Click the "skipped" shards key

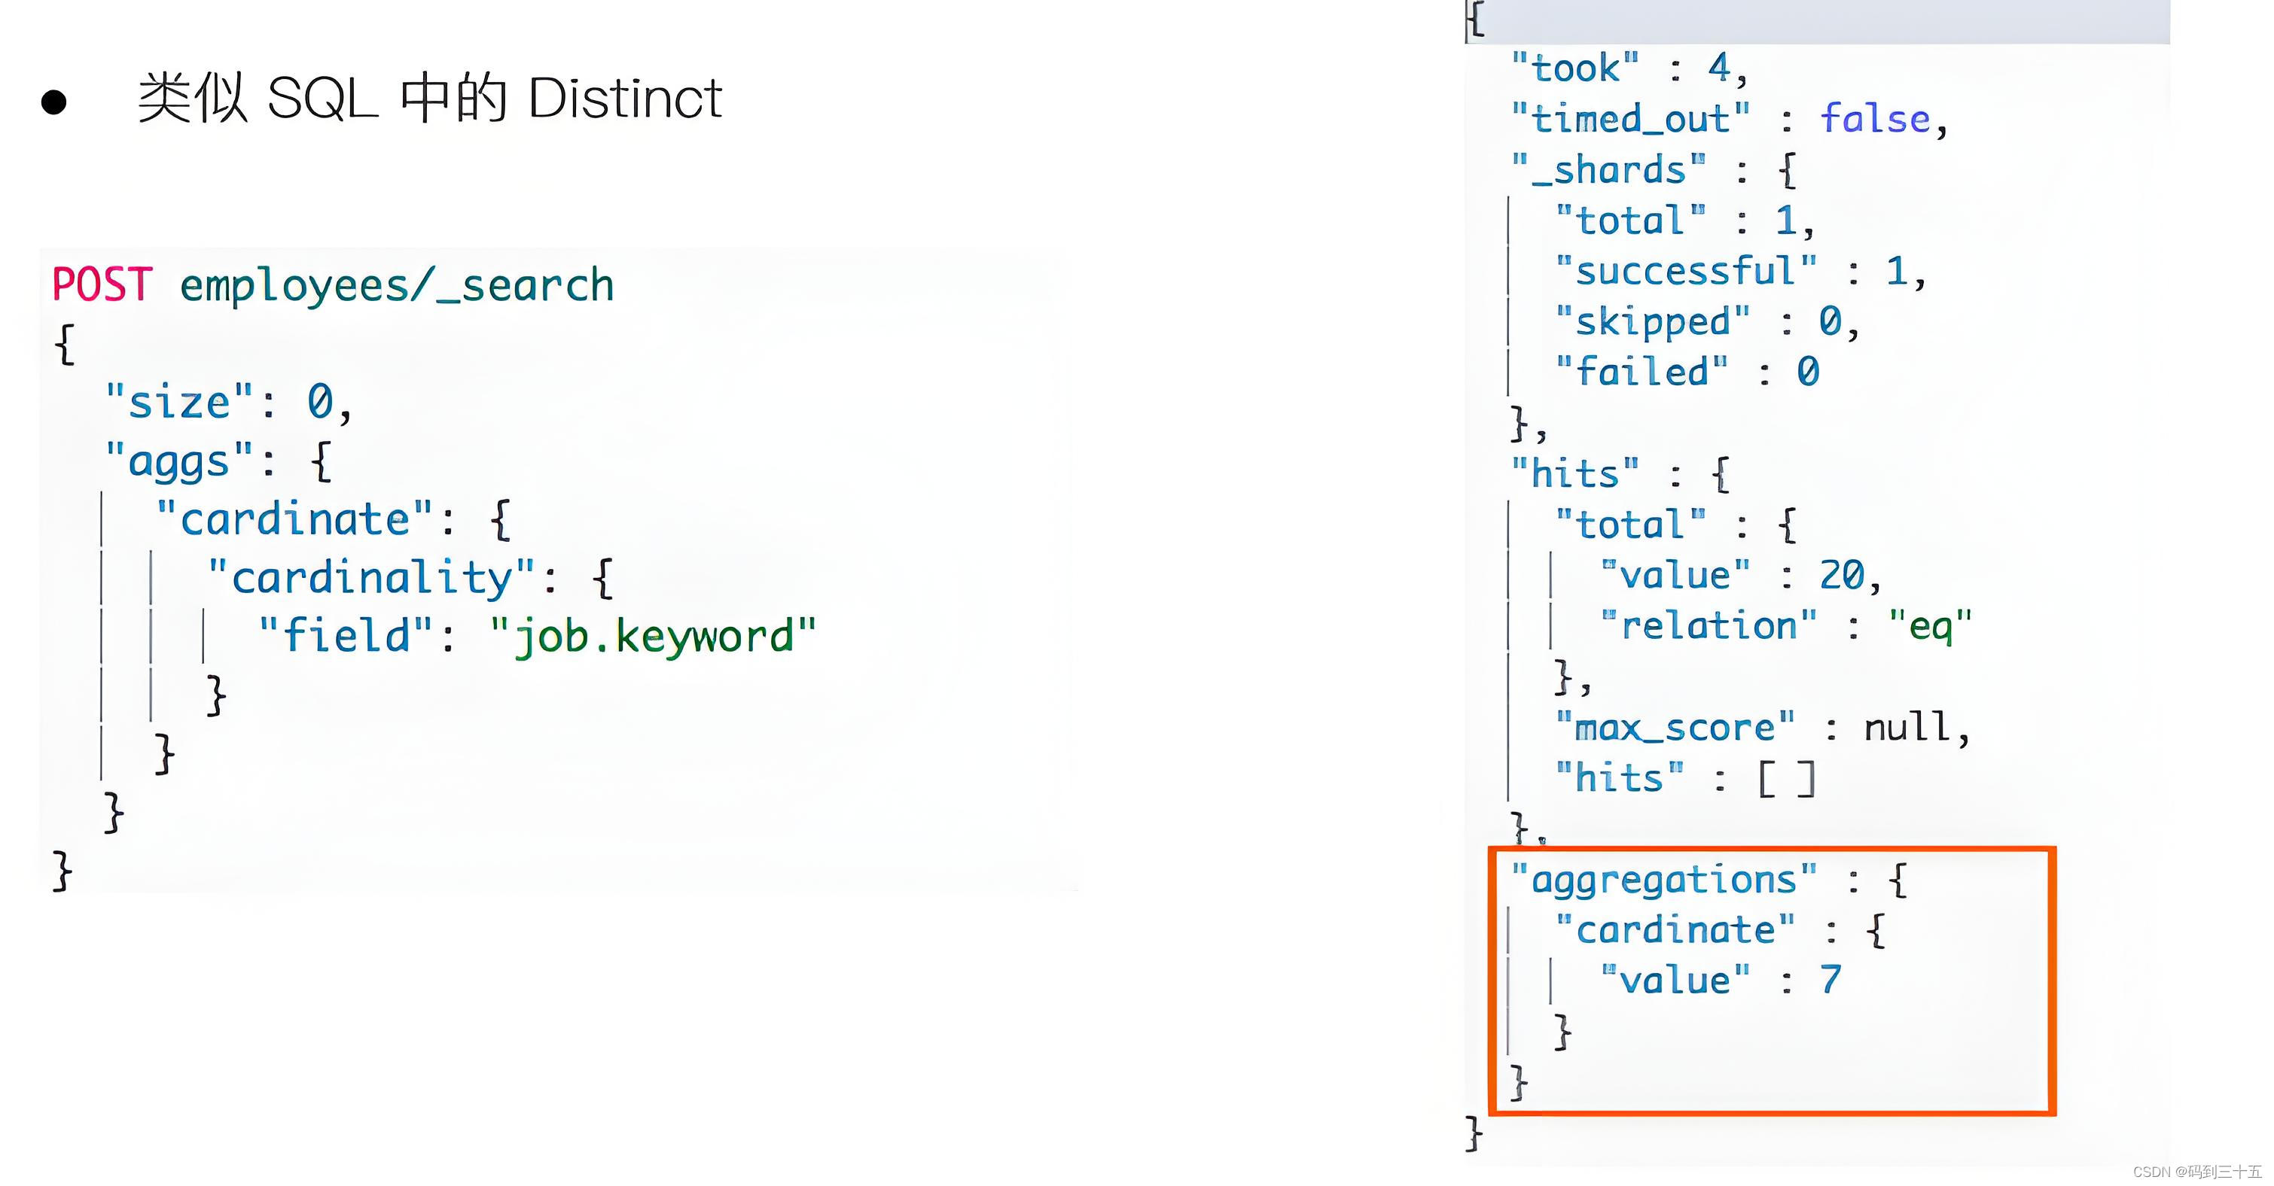click(1653, 322)
